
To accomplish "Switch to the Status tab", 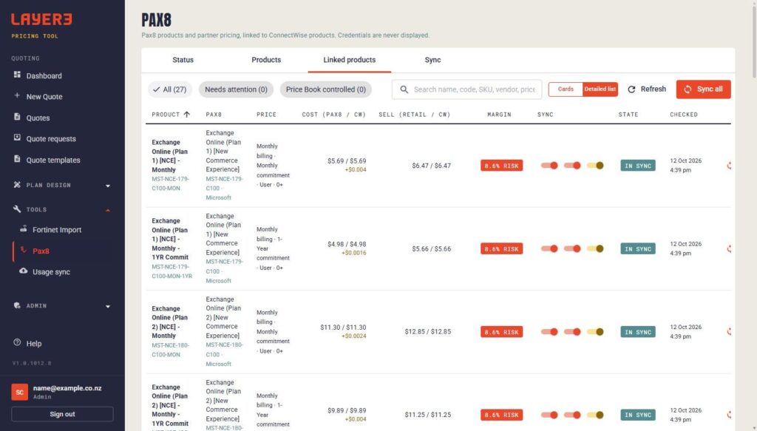I will pyautogui.click(x=183, y=60).
